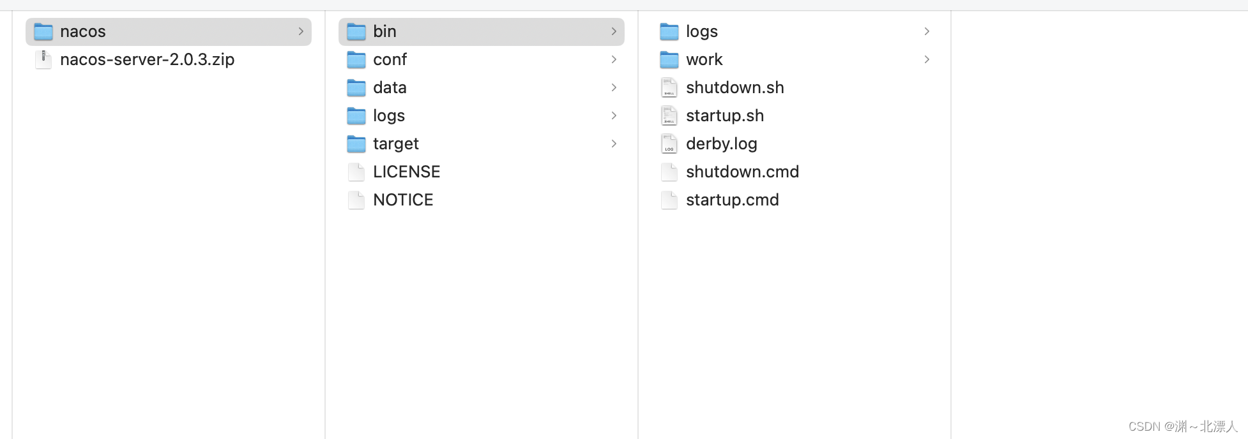Expand the data folder chevron

tap(614, 87)
